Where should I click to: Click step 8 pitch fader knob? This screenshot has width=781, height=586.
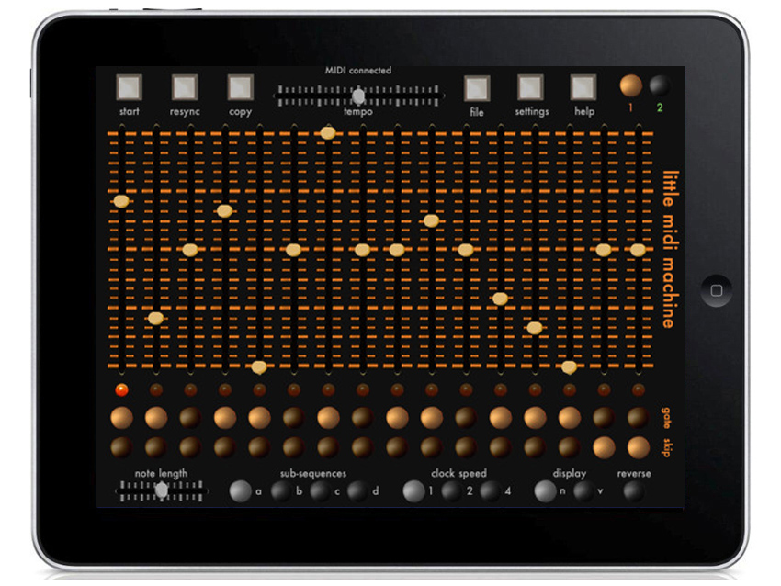click(x=363, y=250)
